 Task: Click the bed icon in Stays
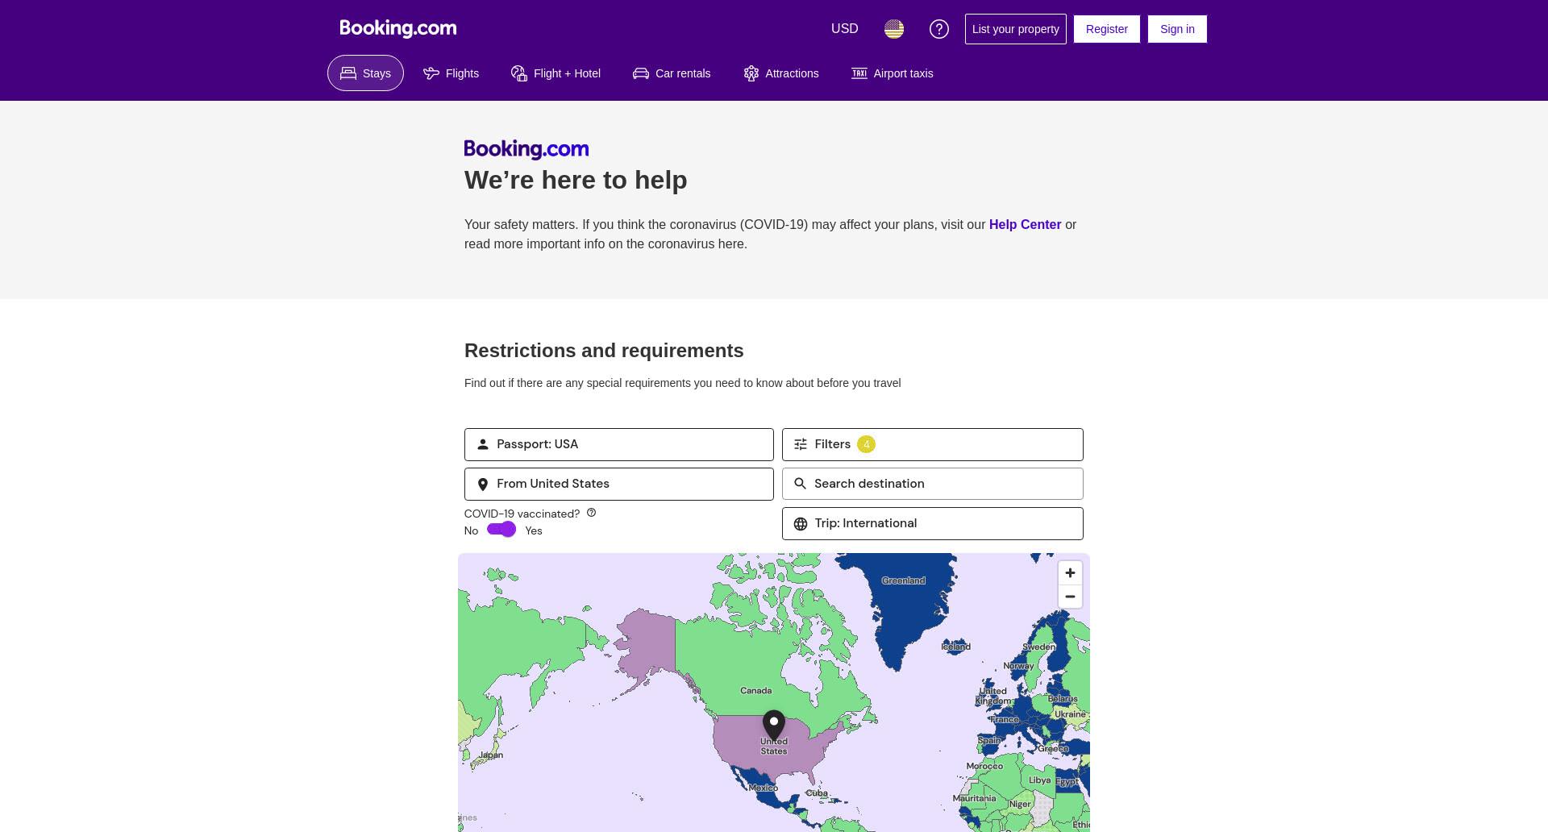[348, 73]
